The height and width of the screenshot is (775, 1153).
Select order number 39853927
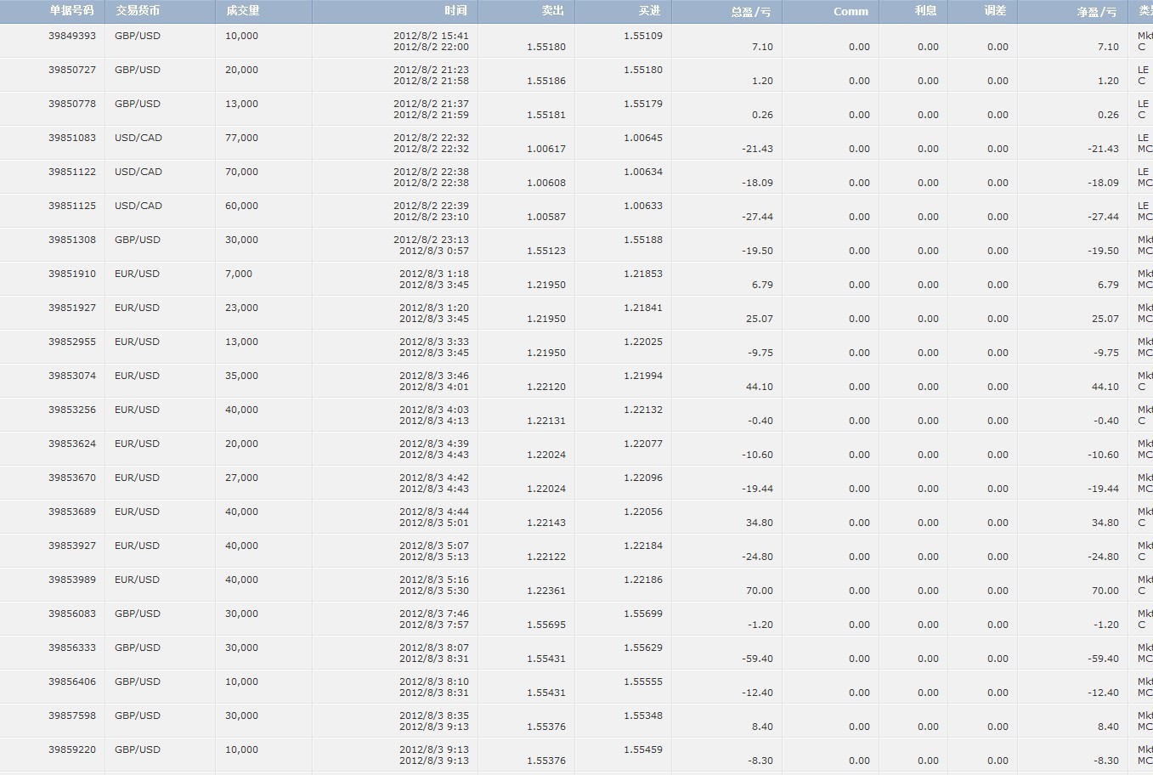(72, 546)
